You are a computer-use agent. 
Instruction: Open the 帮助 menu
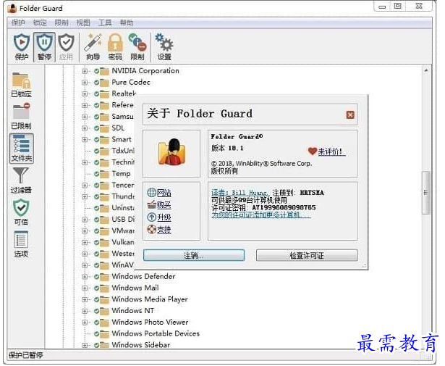tap(127, 22)
